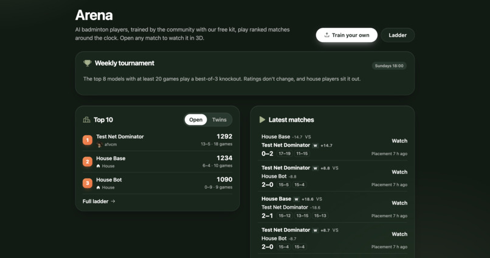
Task: Click the house icon under House Base
Action: pos(98,166)
